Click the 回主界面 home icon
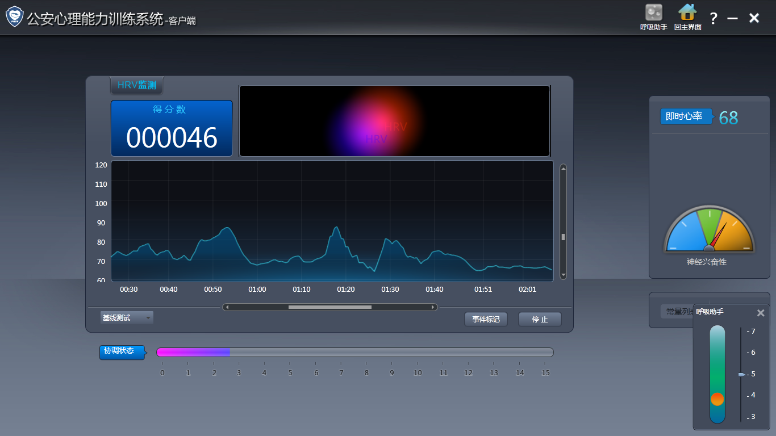Screen dimensions: 776x436 coord(687,12)
